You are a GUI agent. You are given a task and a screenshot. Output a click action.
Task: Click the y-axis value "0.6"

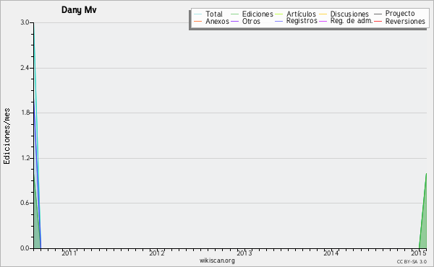point(25,203)
